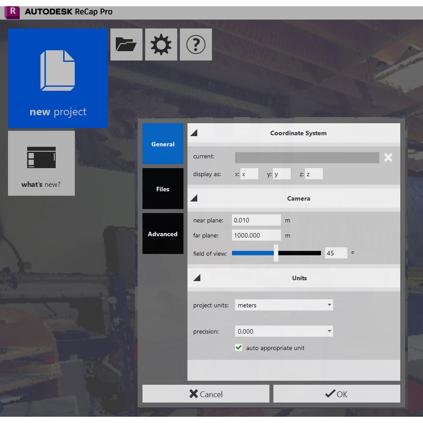Open the precision dropdown
Viewport: 423px width, 423px height.
point(284,331)
